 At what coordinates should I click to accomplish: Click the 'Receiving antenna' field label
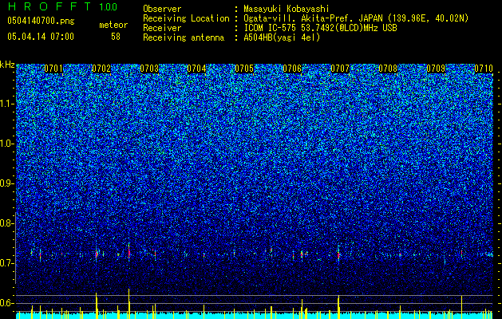(x=184, y=37)
